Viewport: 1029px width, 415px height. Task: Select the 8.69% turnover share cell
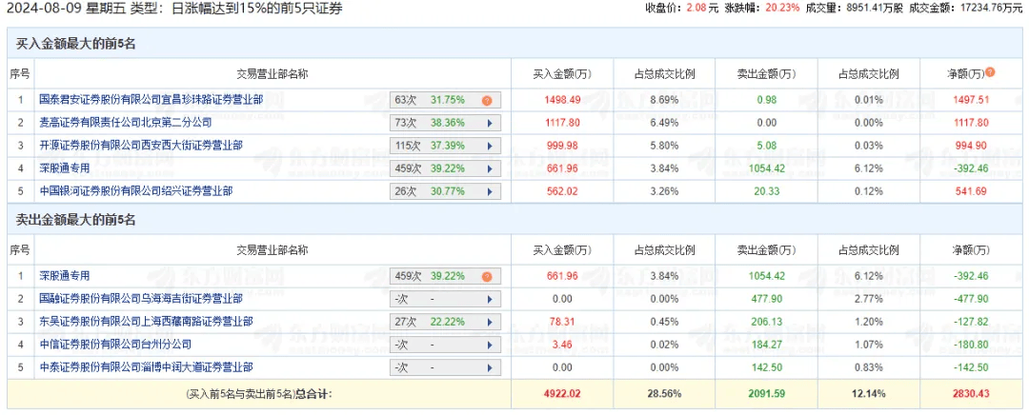click(665, 100)
